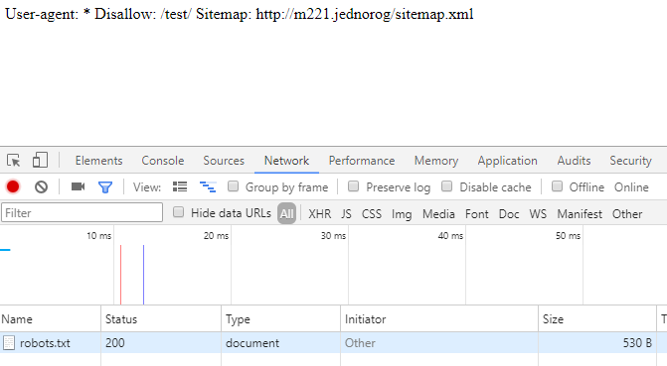Open the Sources tab
Image resolution: width=667 pixels, height=366 pixels.
(224, 161)
